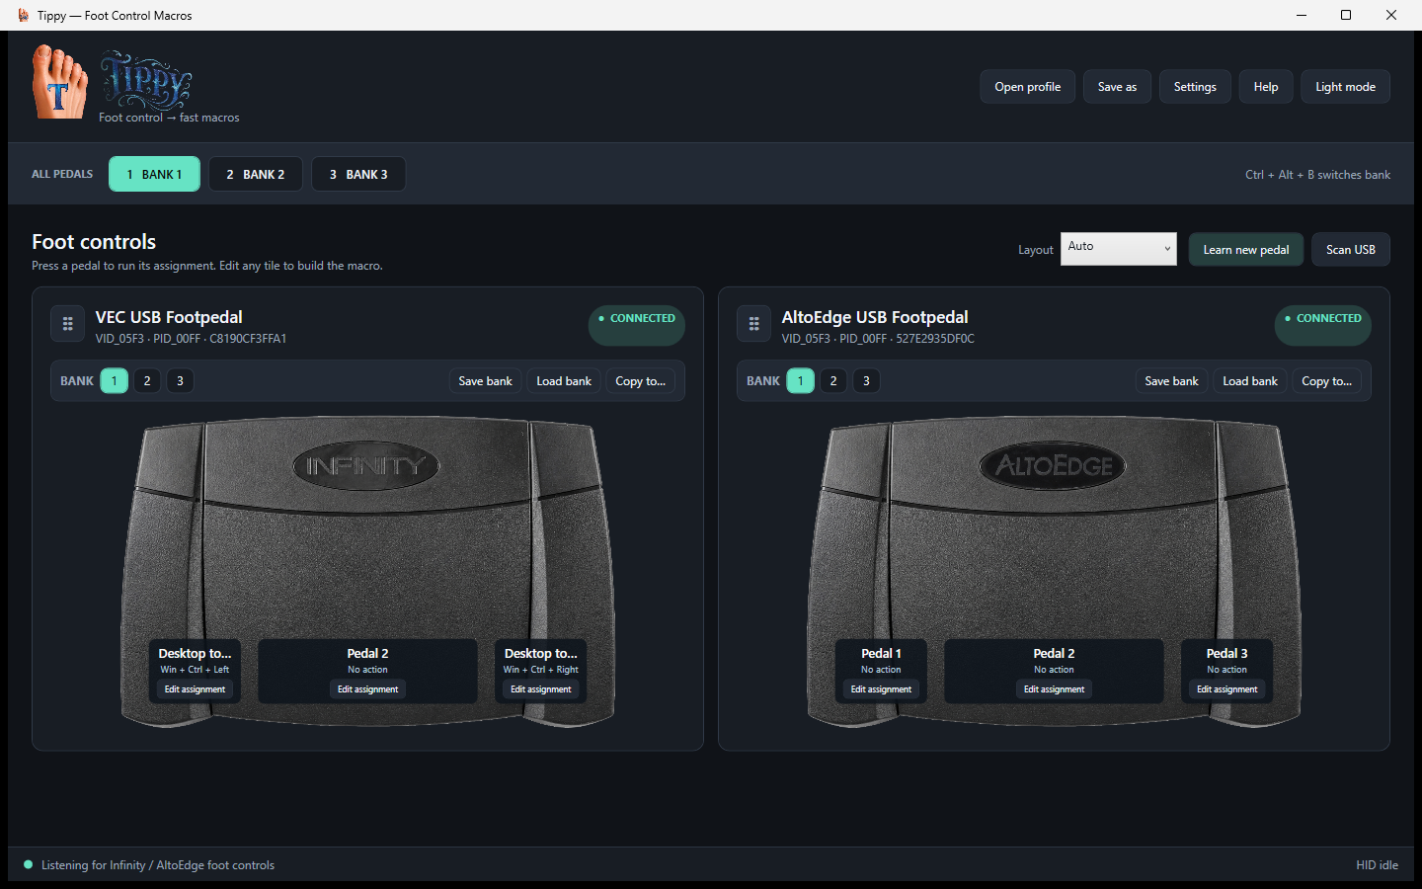Click the Tippy wordmark logo
1422x889 pixels.
pyautogui.click(x=146, y=80)
